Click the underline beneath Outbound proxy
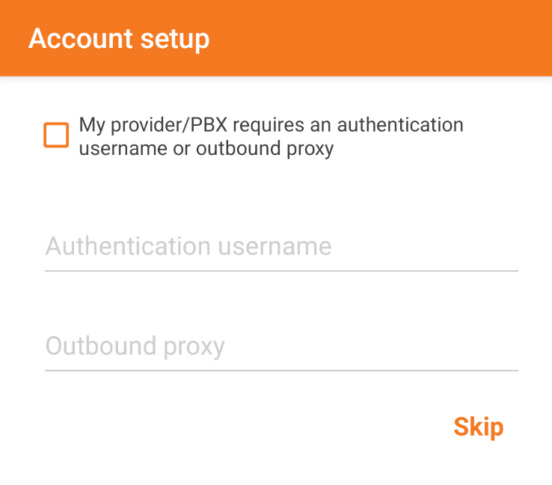The image size is (552, 485). 281,370
